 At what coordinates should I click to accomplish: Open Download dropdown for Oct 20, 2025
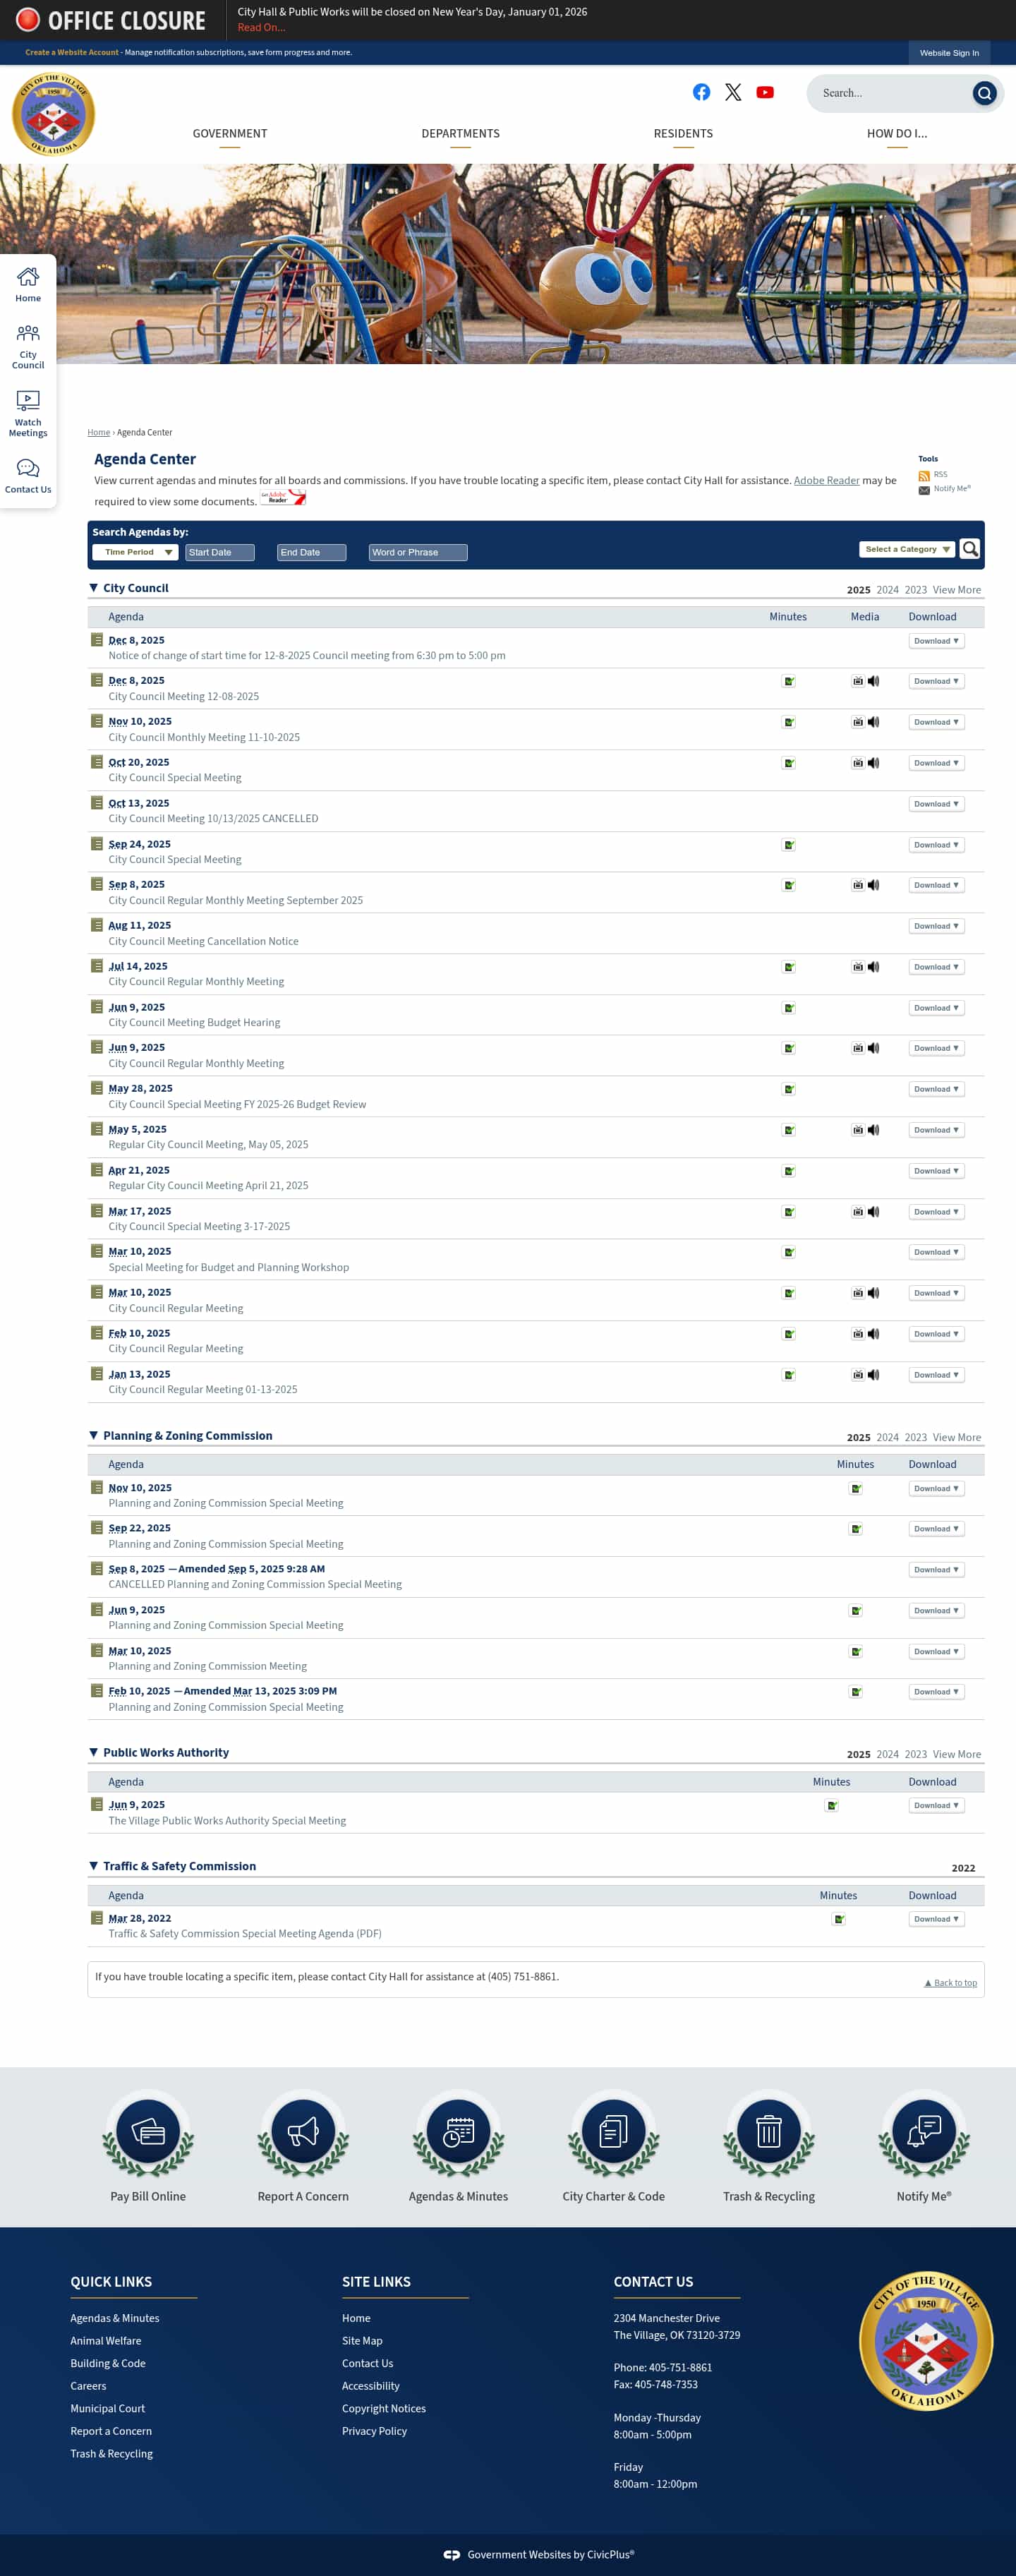(936, 763)
